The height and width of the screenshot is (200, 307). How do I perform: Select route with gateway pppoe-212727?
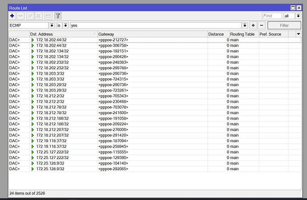click(155, 40)
